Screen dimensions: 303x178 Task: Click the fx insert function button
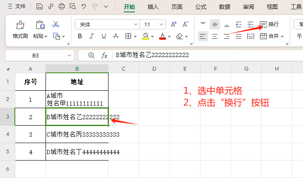[104, 55]
